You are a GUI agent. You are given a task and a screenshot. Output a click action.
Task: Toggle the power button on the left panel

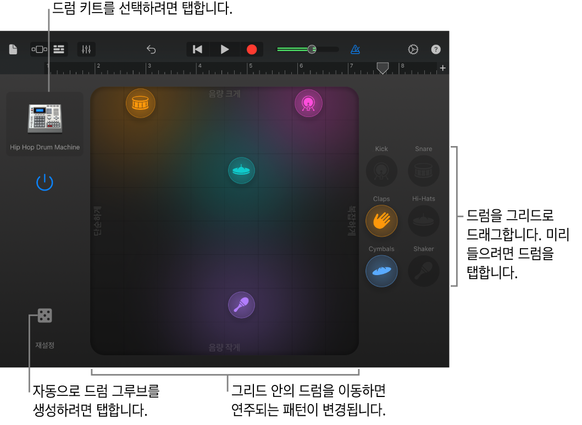pyautogui.click(x=45, y=182)
